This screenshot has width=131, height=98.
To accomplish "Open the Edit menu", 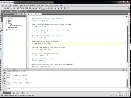I will (6, 5).
